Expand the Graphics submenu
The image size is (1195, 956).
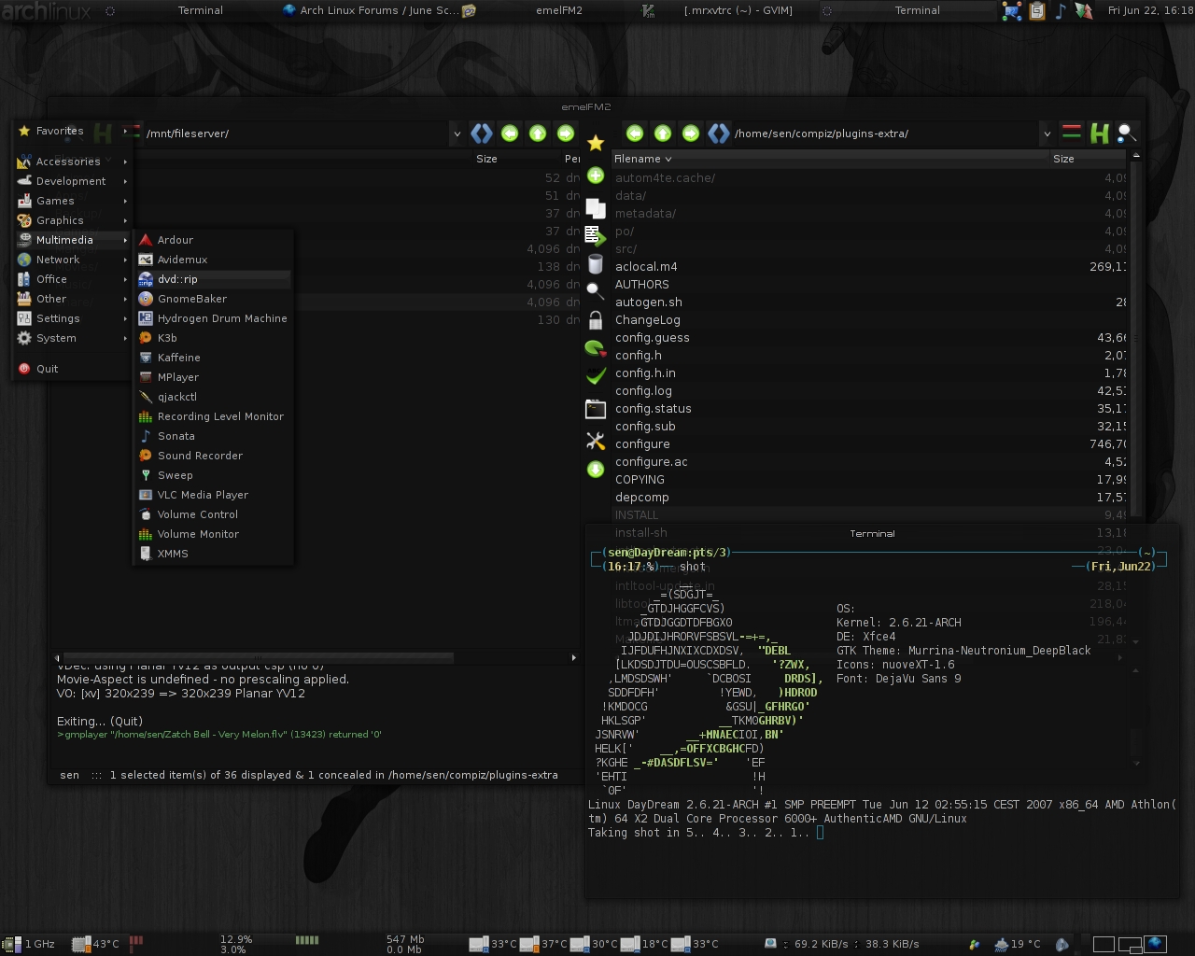pos(60,220)
